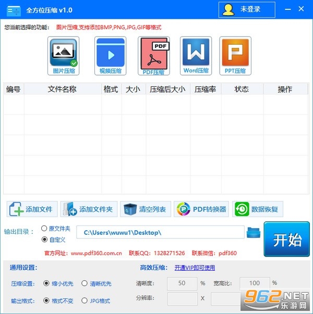The width and height of the screenshot is (313, 314).
Task: Minimize the 全方位压缩 window
Action: pyautogui.click(x=288, y=9)
